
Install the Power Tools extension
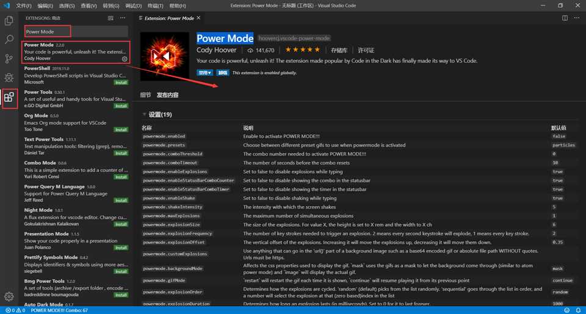pyautogui.click(x=121, y=106)
